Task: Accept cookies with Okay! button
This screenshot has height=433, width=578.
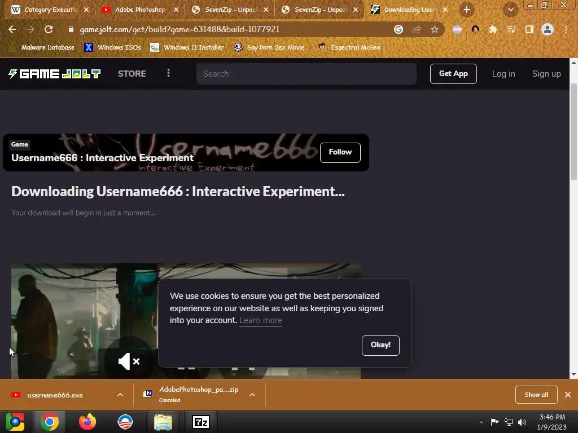Action: coord(380,345)
